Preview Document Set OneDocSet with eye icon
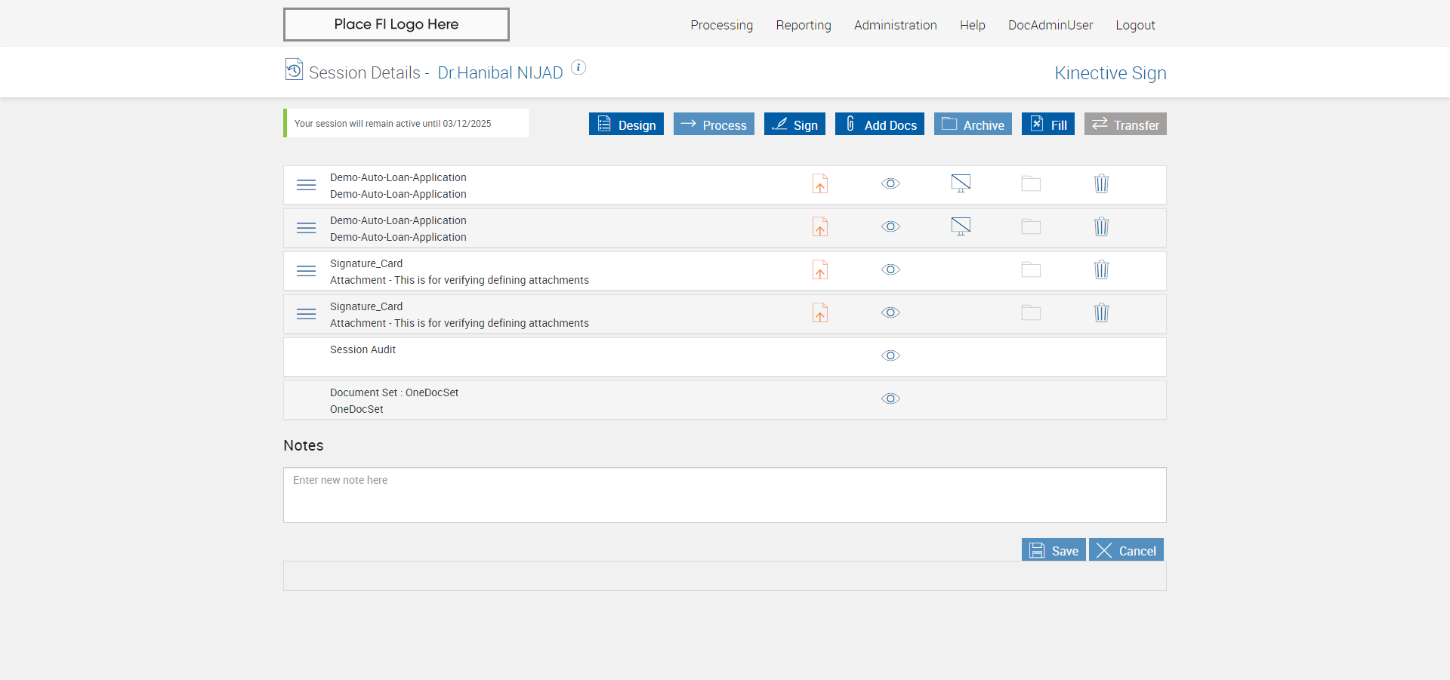 pos(890,398)
